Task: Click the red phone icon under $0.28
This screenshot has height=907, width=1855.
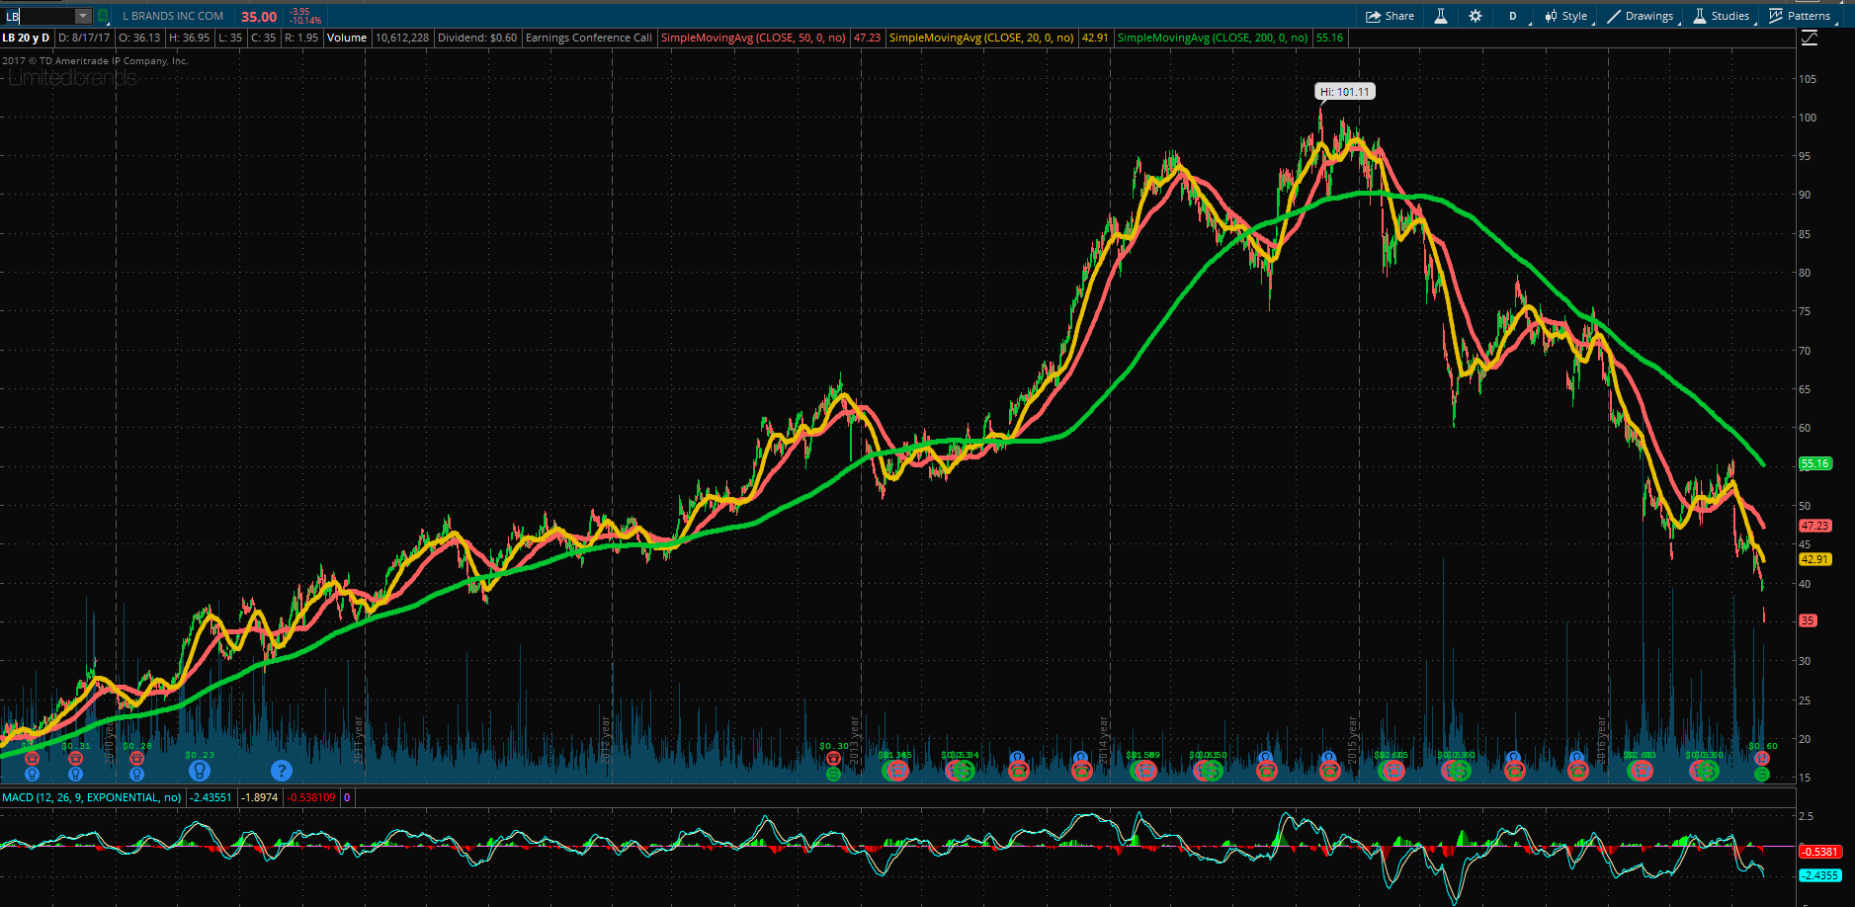Action: pos(137,758)
